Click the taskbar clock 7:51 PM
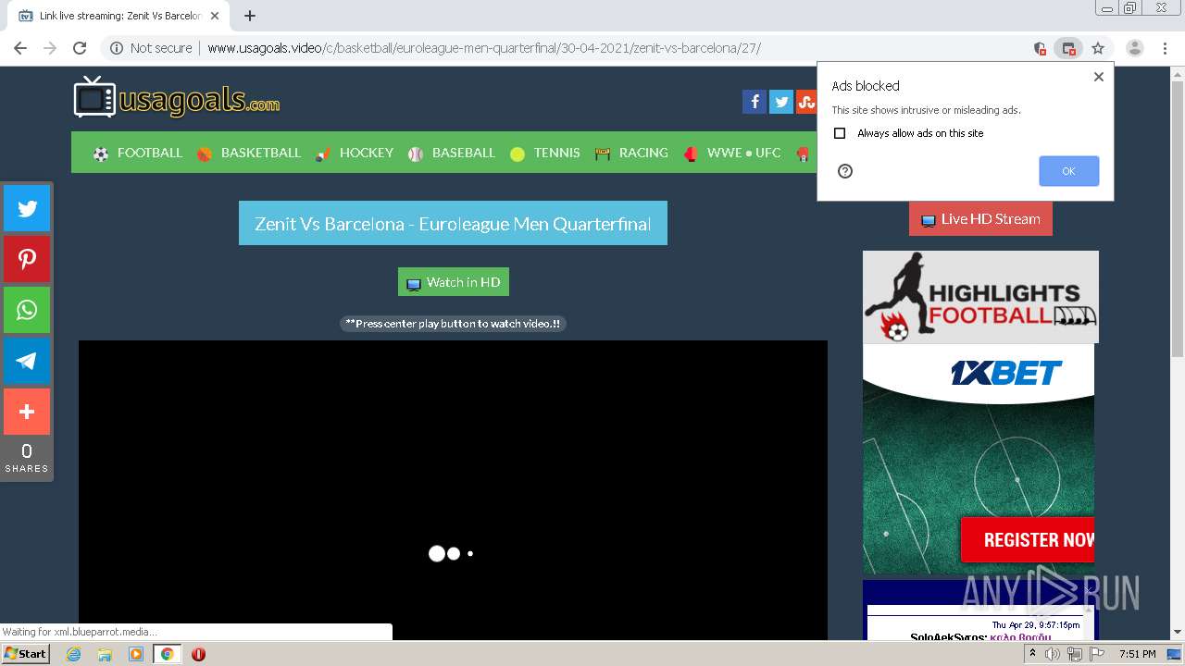This screenshot has height=666, width=1185. coord(1137,654)
